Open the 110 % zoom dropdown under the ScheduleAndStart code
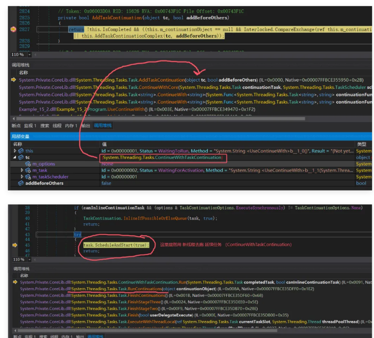This screenshot has height=338, width=374. tap(29, 259)
